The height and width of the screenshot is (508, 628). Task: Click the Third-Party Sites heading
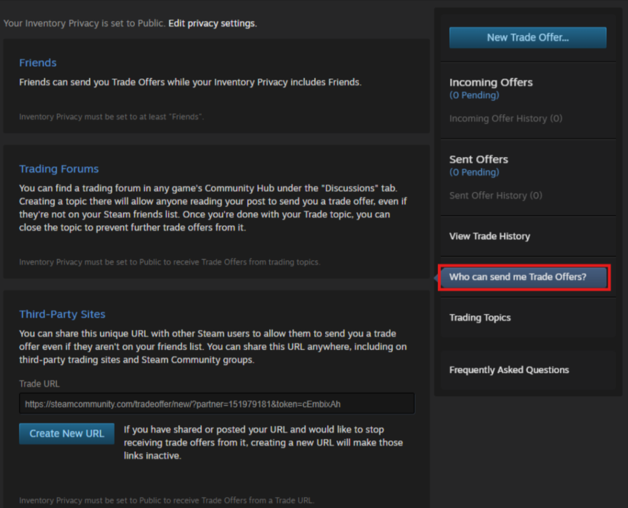(62, 314)
